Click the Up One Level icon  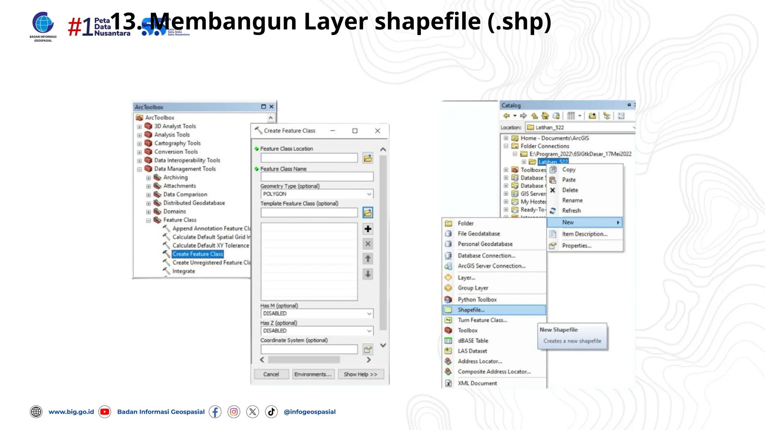coord(535,116)
